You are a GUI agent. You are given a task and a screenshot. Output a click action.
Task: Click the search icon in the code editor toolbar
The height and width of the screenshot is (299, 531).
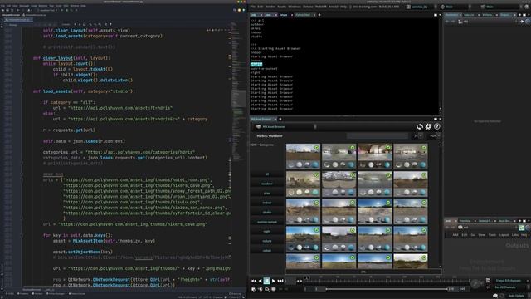(x=234, y=10)
